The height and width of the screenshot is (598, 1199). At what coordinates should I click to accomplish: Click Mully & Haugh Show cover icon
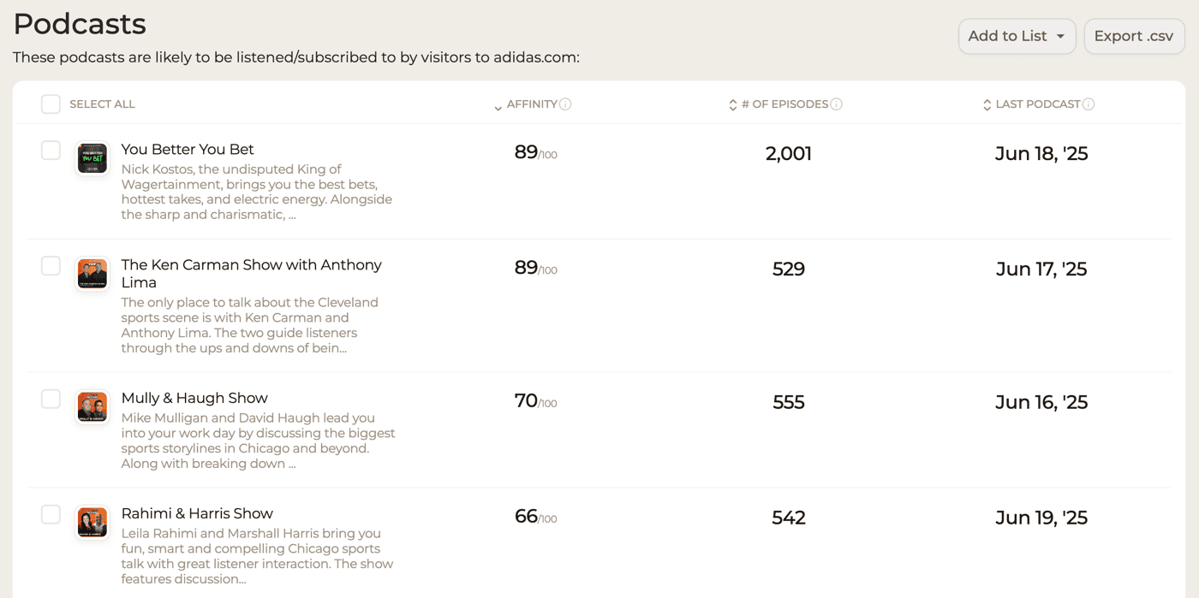click(92, 407)
